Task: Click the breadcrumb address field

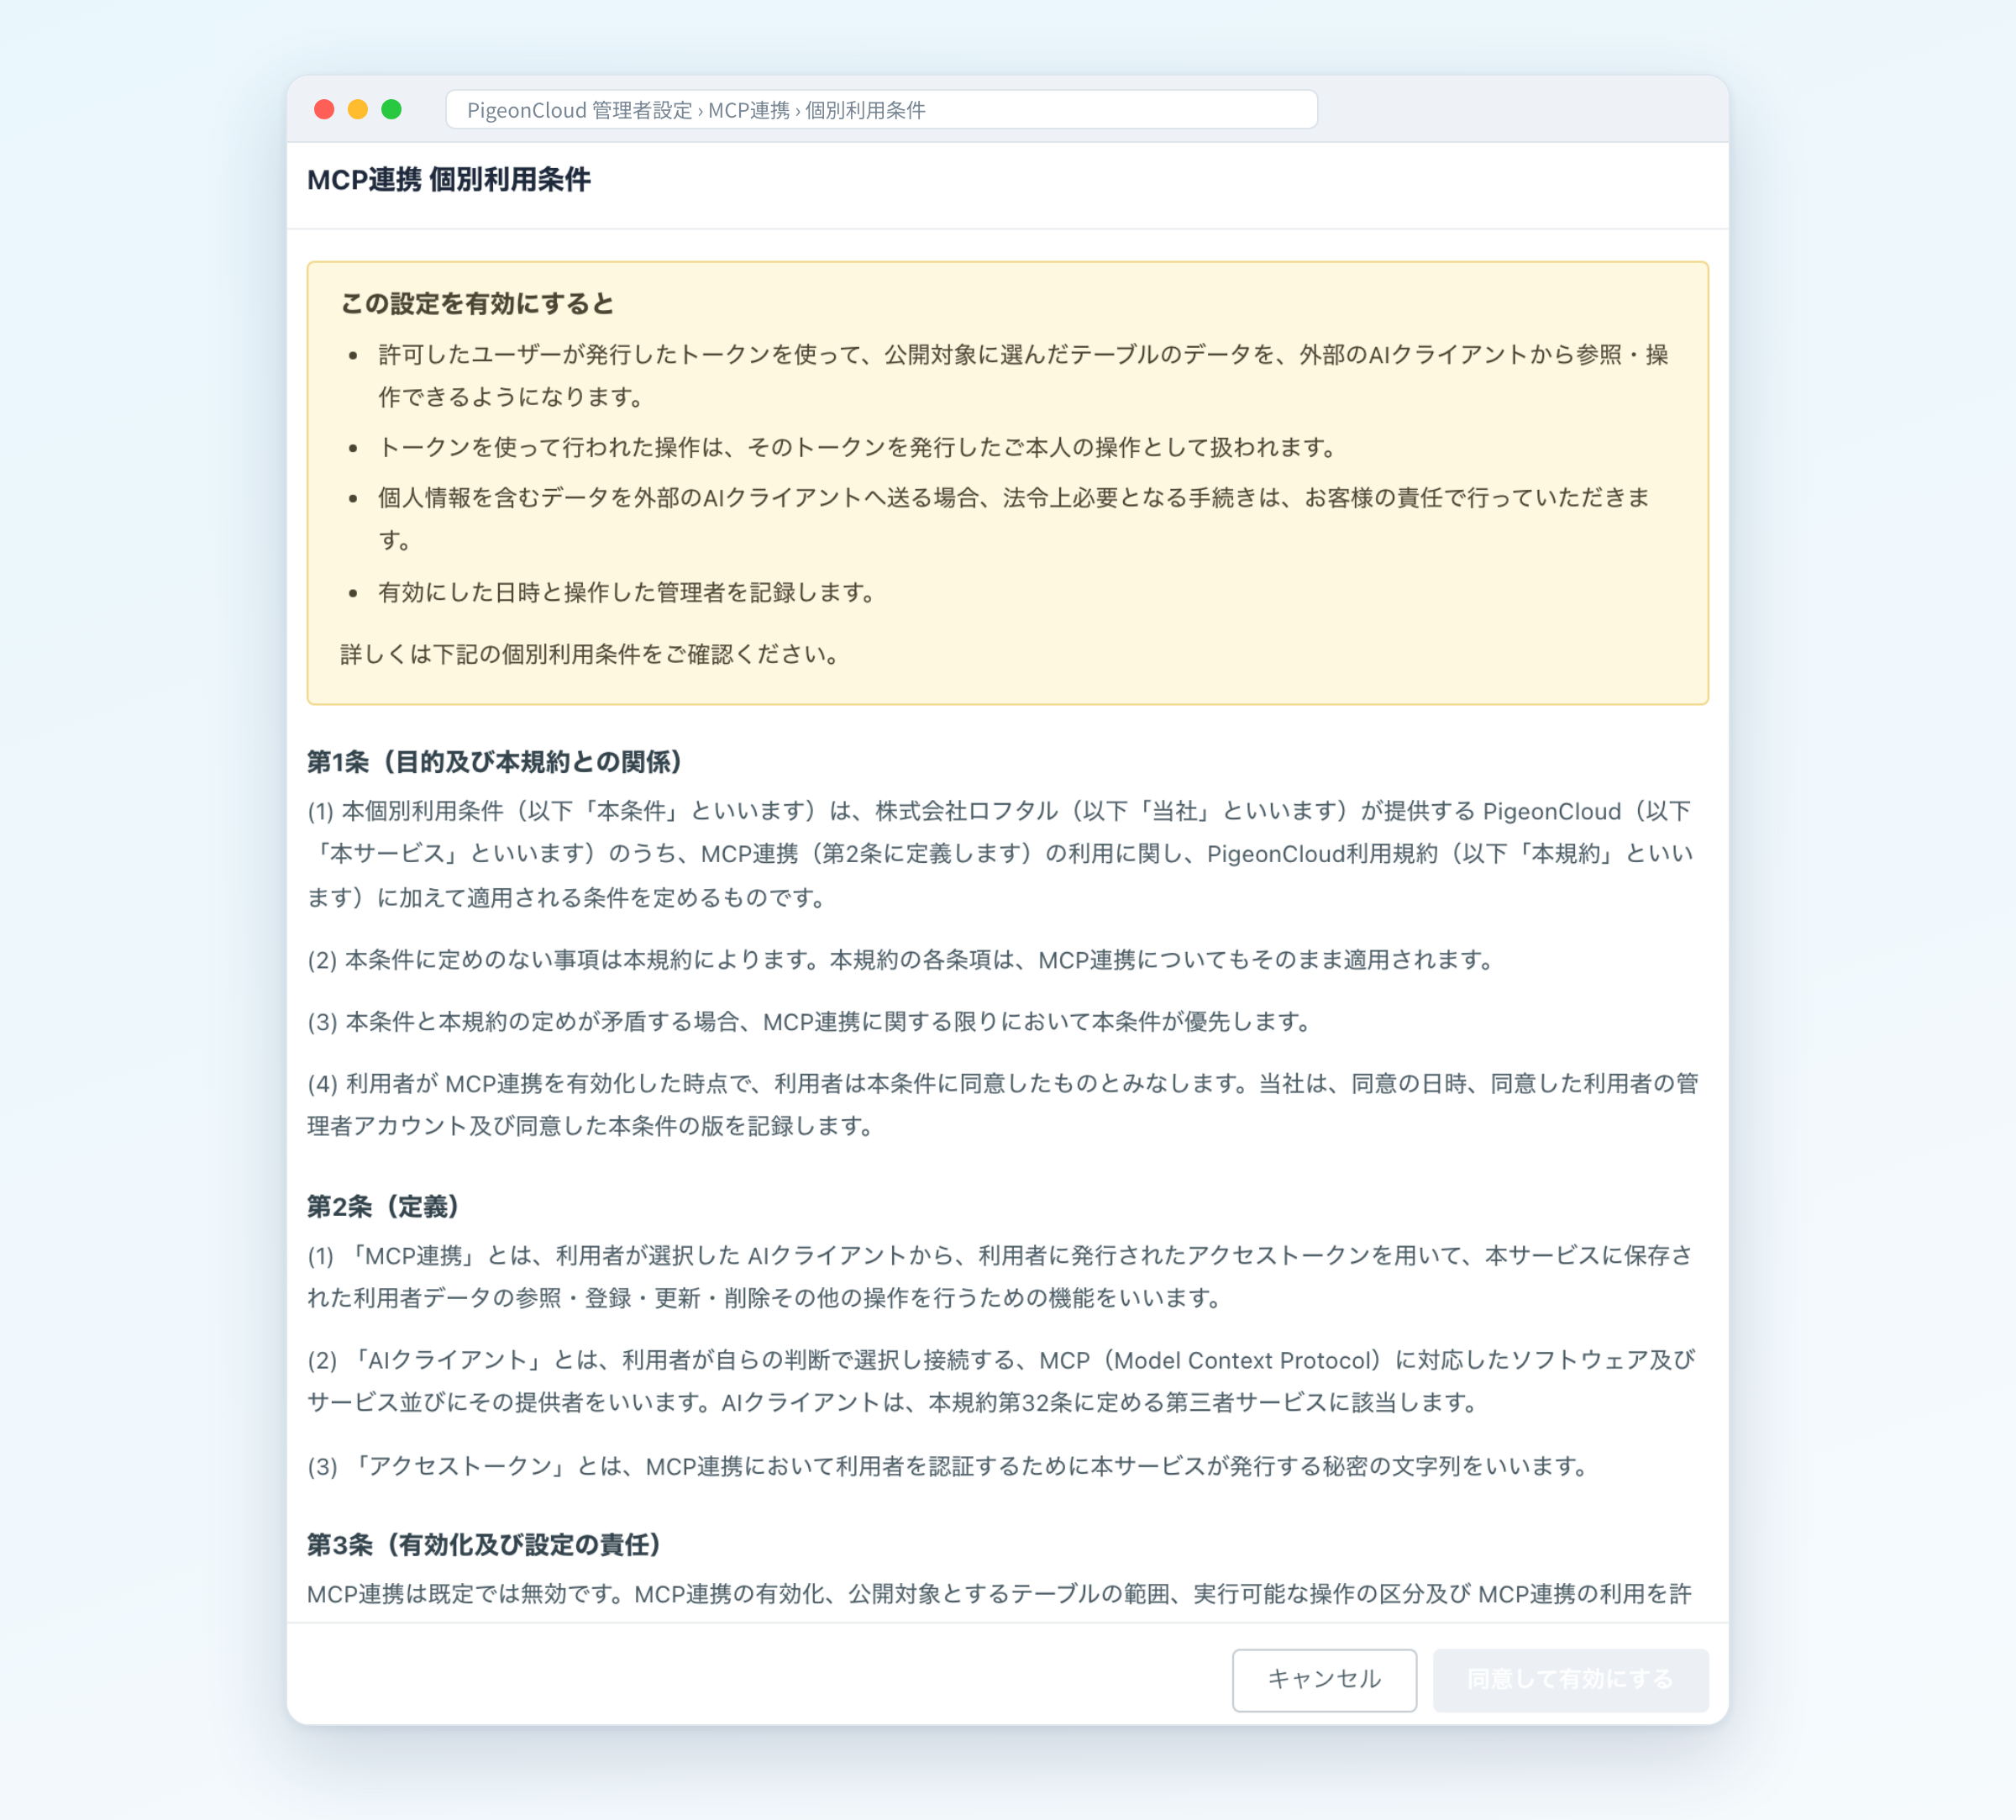Action: 880,110
